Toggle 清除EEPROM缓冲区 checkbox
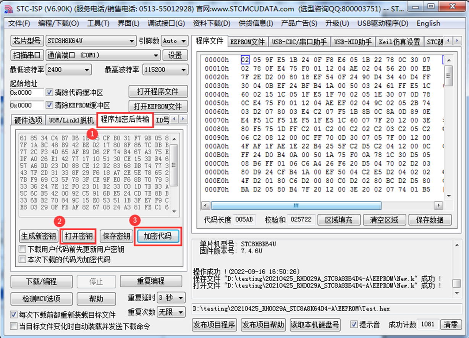Screen dimensions: 469x338 click(x=49, y=105)
